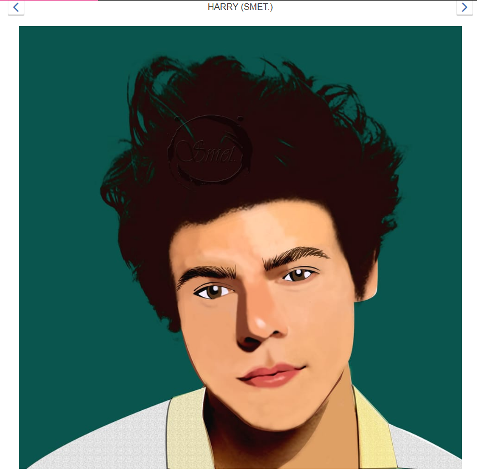Go to the previous image with left chevron
The image size is (477, 474).
click(x=16, y=7)
